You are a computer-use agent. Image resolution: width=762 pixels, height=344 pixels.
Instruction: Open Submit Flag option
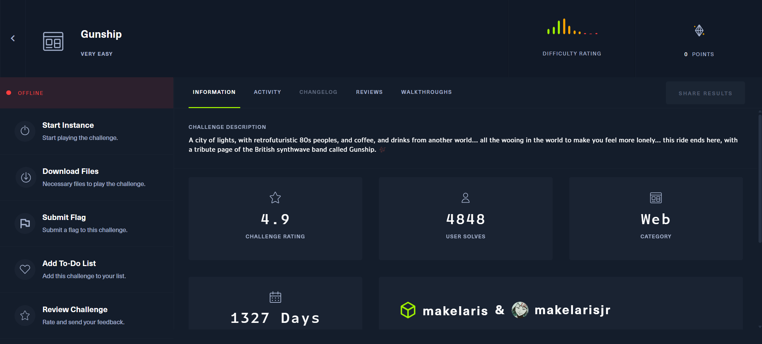[x=87, y=223]
